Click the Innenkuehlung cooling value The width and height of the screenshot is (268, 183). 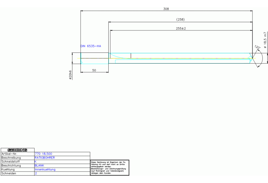click(45, 169)
